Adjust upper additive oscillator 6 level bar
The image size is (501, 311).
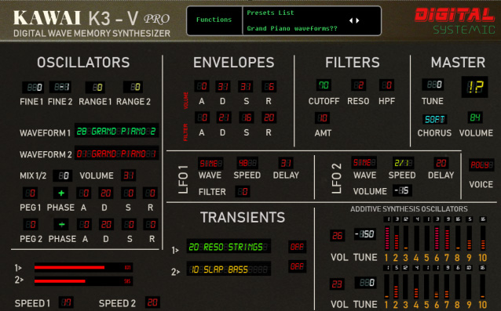click(437, 238)
